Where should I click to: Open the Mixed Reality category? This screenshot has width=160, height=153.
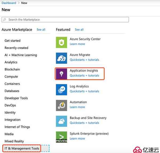[x=14, y=141]
